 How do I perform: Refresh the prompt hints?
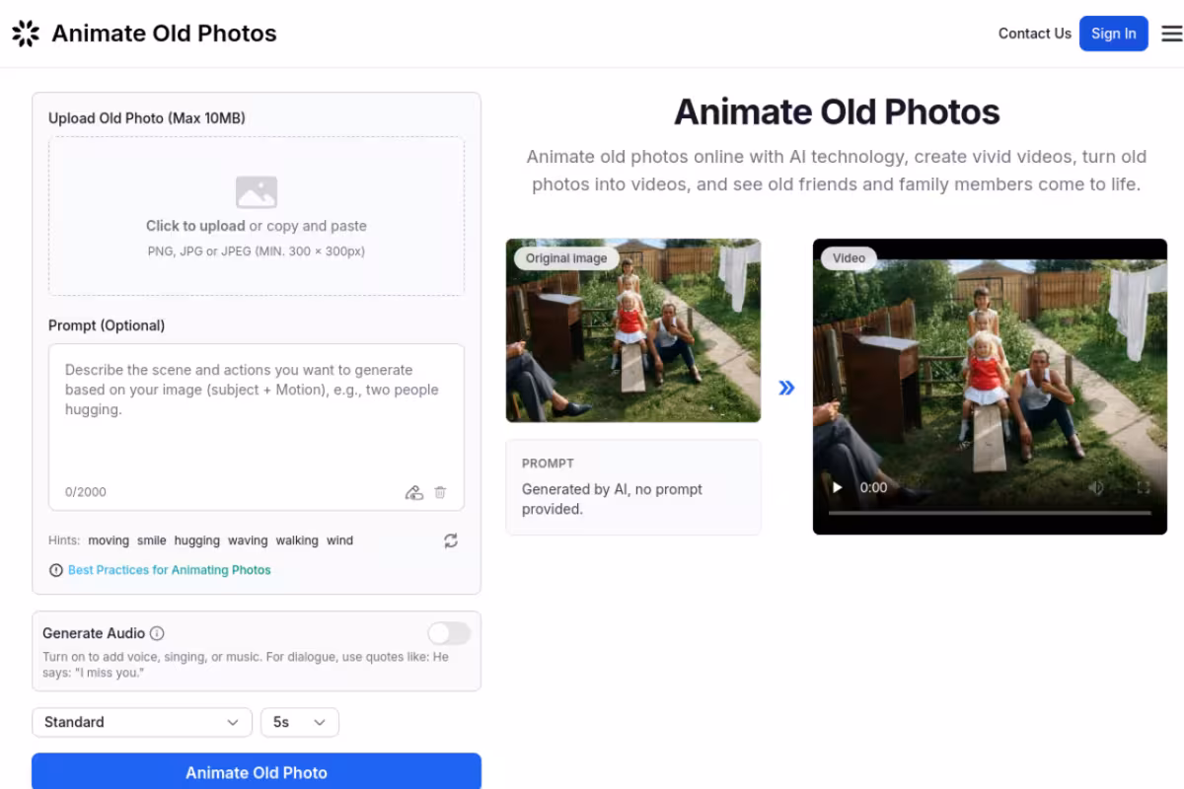point(451,540)
